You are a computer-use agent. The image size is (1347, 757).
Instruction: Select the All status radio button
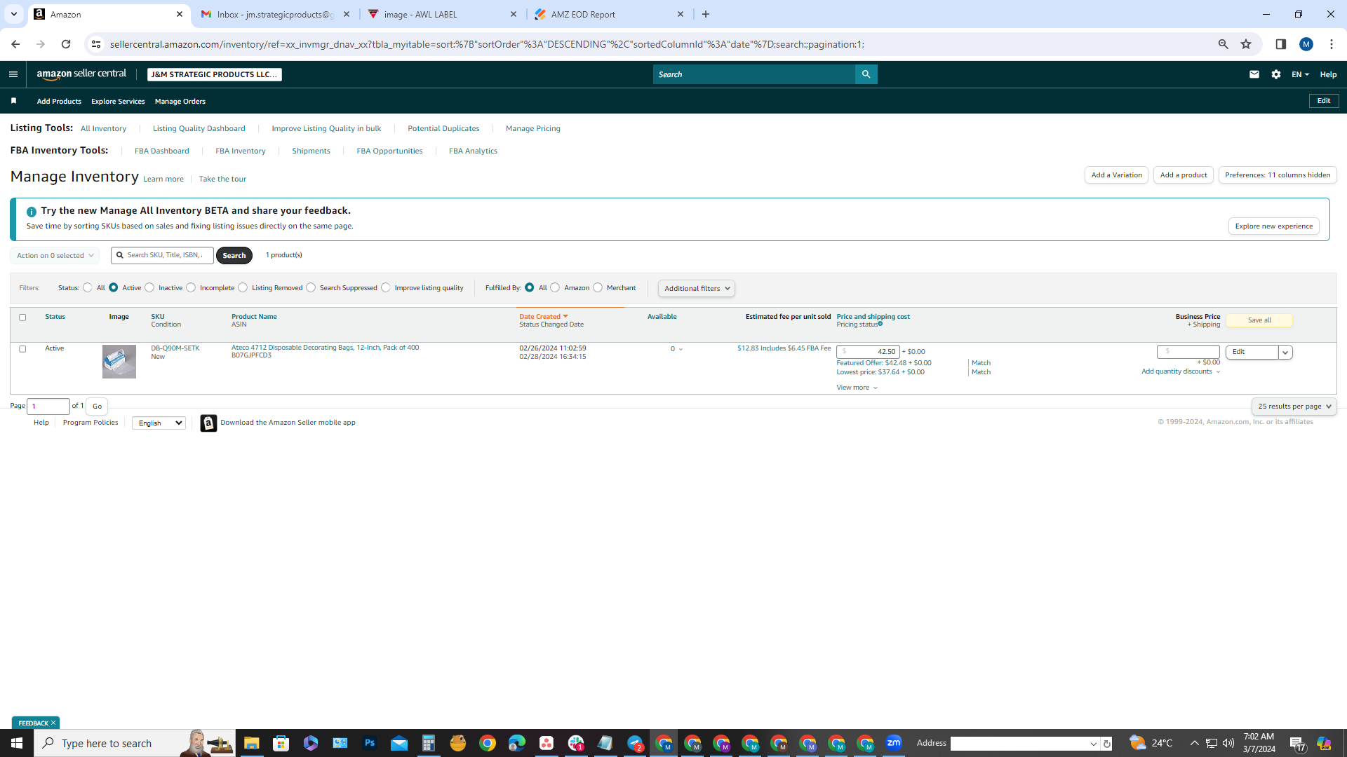click(87, 287)
